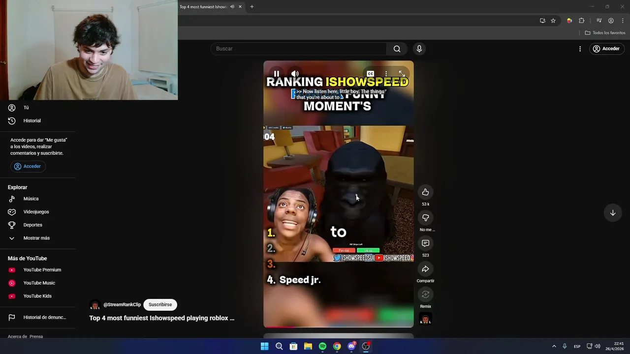Click the top-right Acceder button
Screen dimensions: 630x354
[x=606, y=49]
